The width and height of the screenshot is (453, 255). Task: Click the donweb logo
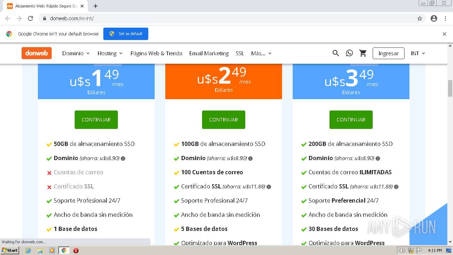click(36, 53)
